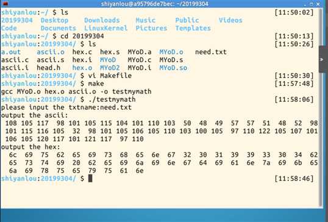328x222 pixels.
Task: Click the Pictures directory name
Action: click(151, 28)
